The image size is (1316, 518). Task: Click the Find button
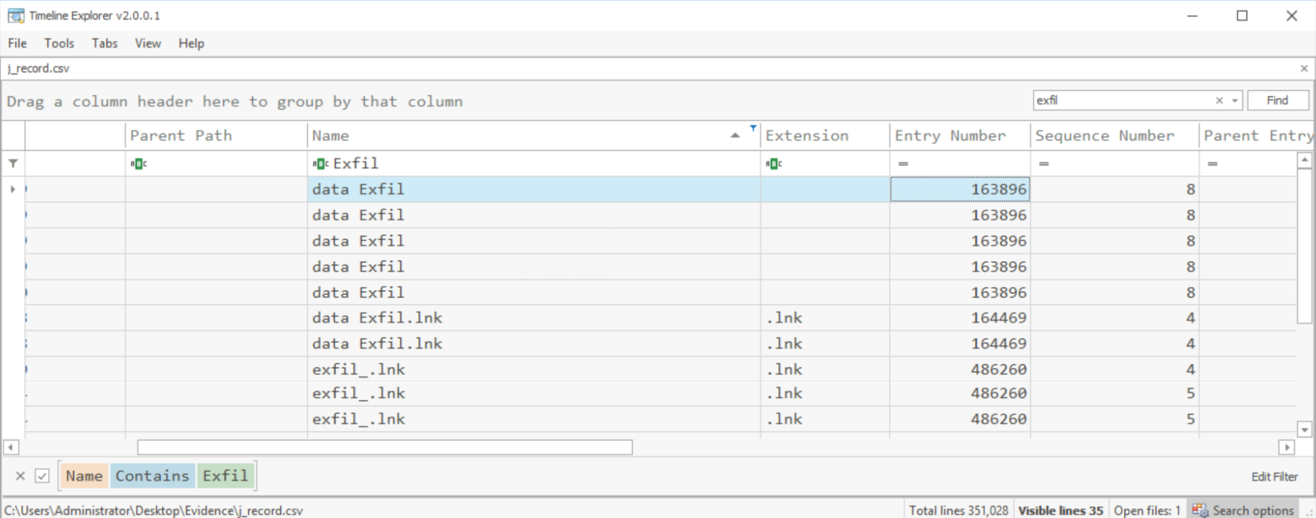click(x=1277, y=100)
